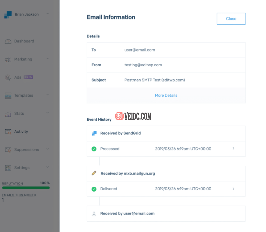Click the Details section heading
The height and width of the screenshot is (232, 266).
click(x=93, y=36)
